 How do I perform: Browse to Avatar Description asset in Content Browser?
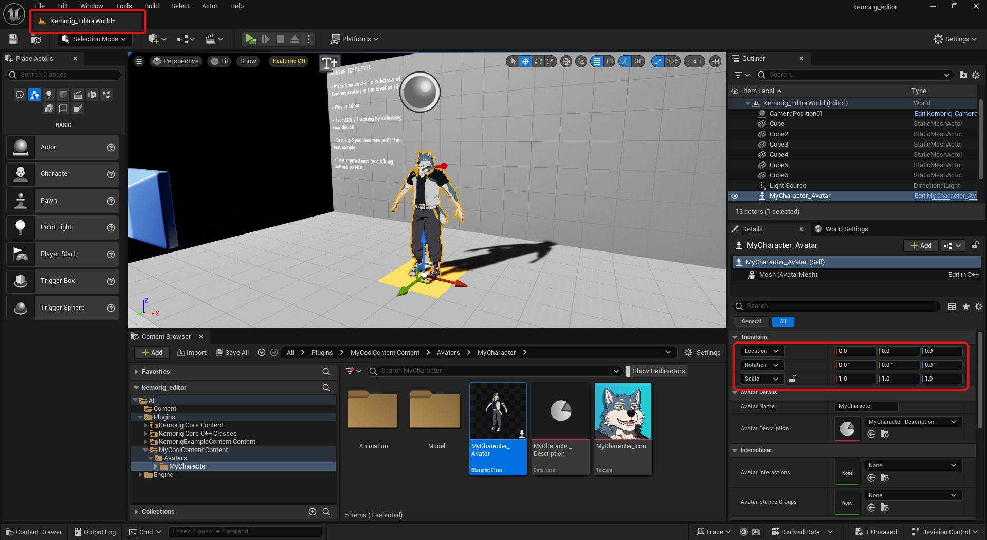tap(884, 435)
